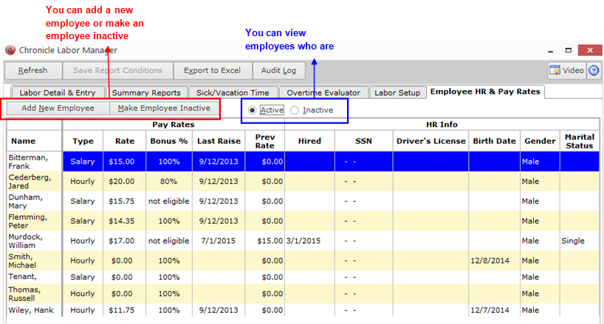Click the 7/1/2015 last raise cell
This screenshot has width=604, height=324.
[219, 241]
